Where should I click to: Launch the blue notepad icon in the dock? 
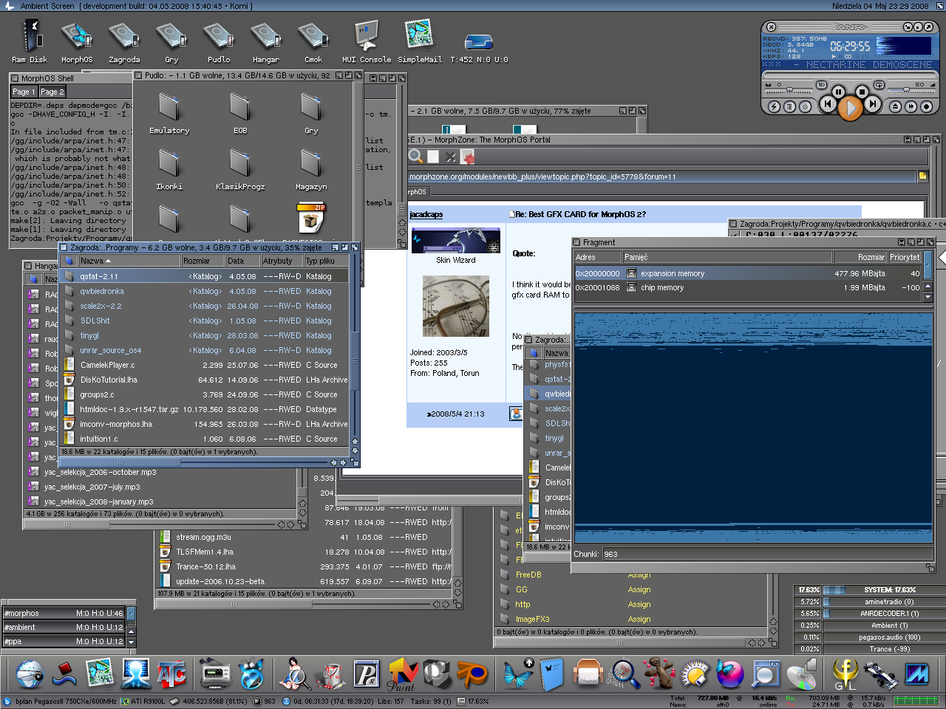tap(551, 674)
